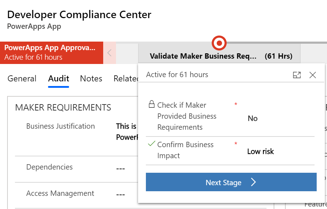Screen dimensions: 327x209
Task: Select the Audit tab
Action: tap(58, 79)
